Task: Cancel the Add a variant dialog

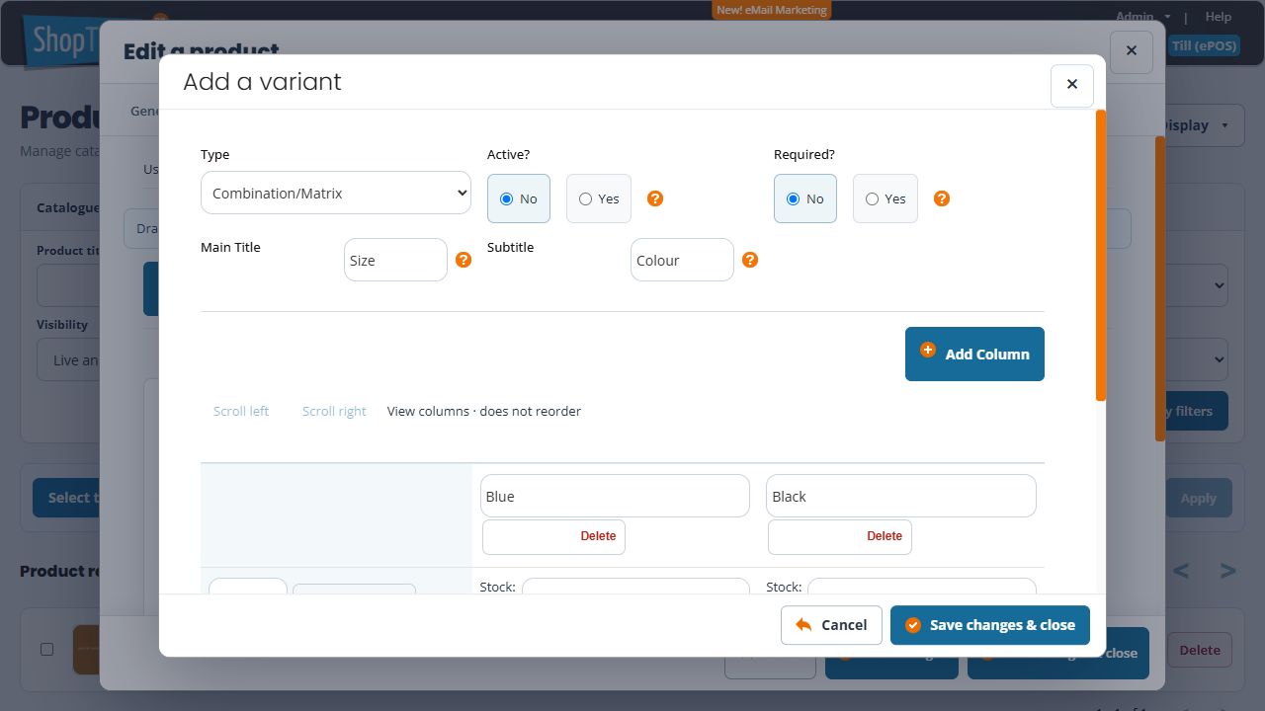Action: pyautogui.click(x=831, y=625)
